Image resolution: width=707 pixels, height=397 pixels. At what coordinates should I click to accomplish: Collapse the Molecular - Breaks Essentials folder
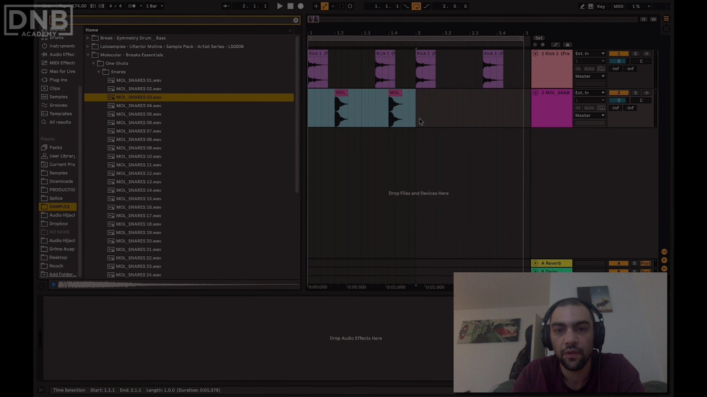(x=88, y=55)
